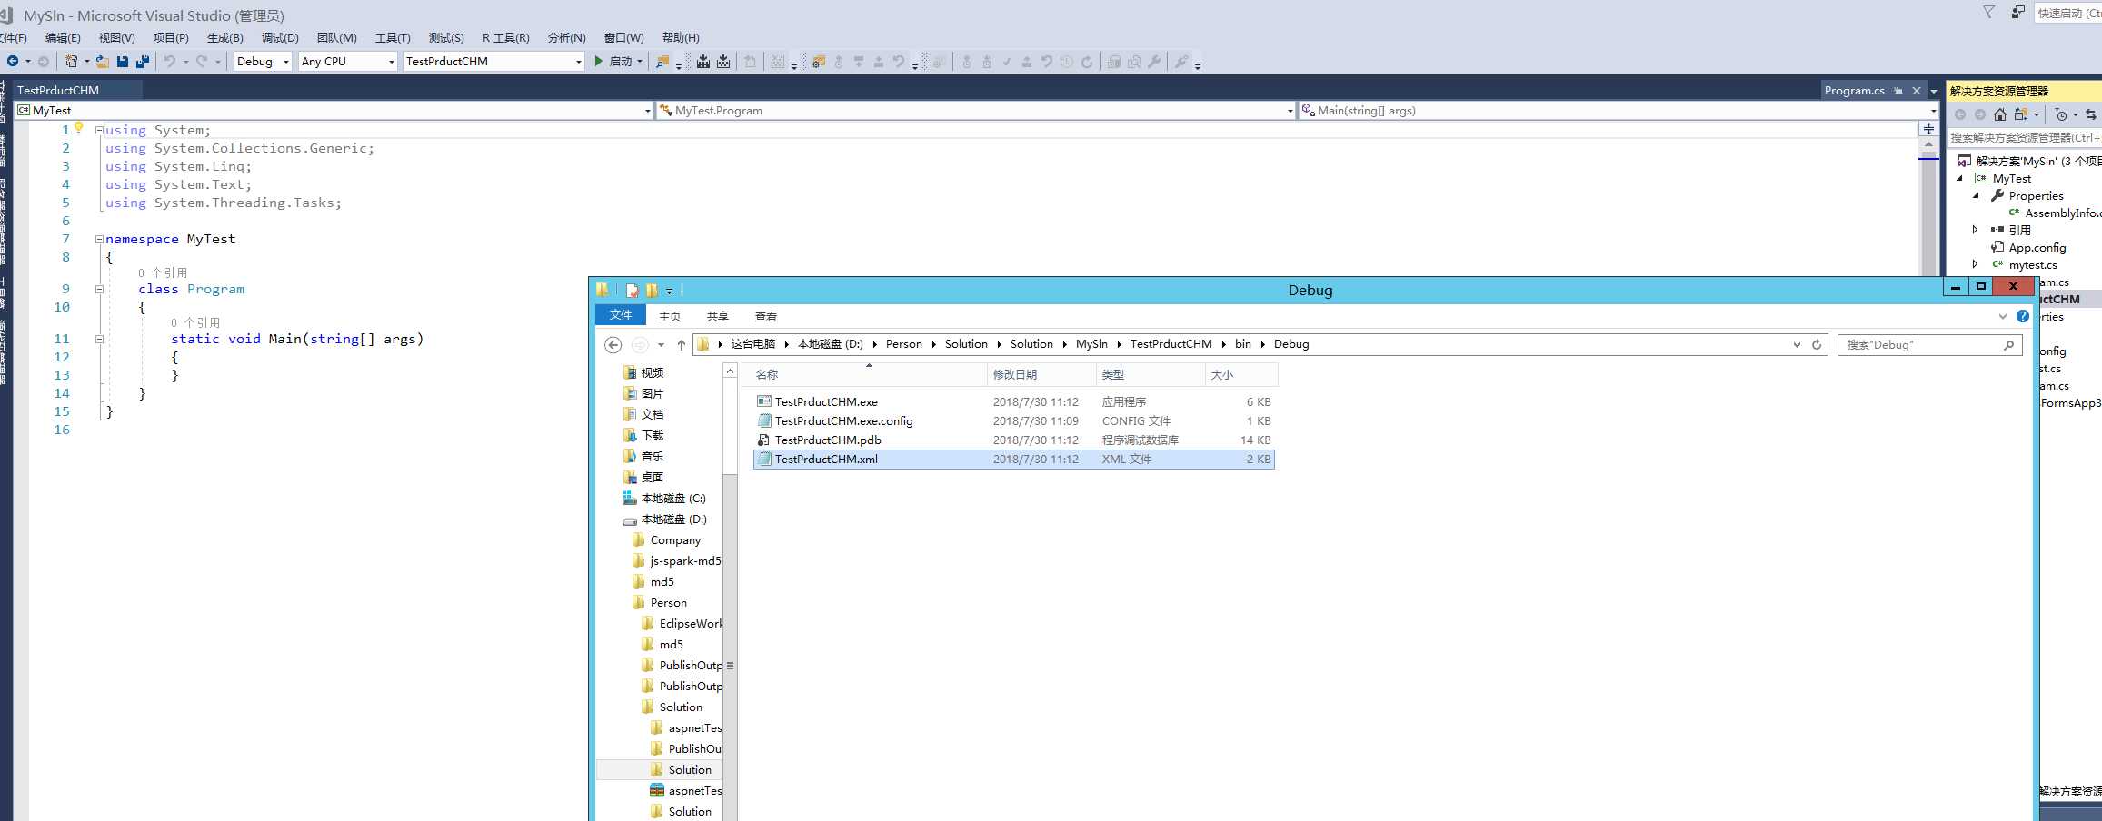Open the 工具(T) Tools menu

click(x=393, y=38)
